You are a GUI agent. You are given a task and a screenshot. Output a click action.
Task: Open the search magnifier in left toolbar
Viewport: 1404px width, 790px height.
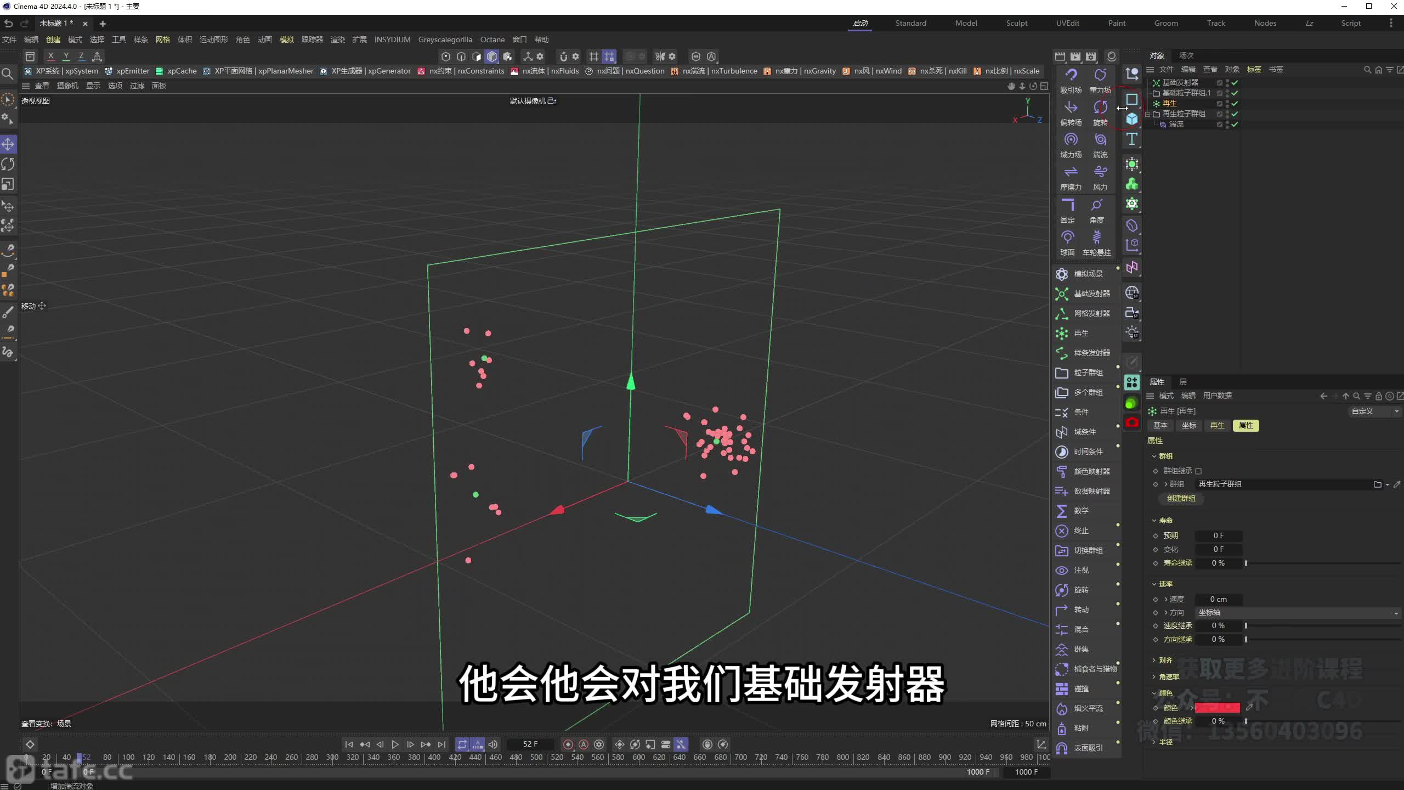click(x=8, y=74)
